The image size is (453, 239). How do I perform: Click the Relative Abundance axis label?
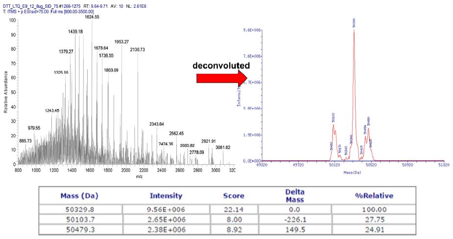(6, 92)
